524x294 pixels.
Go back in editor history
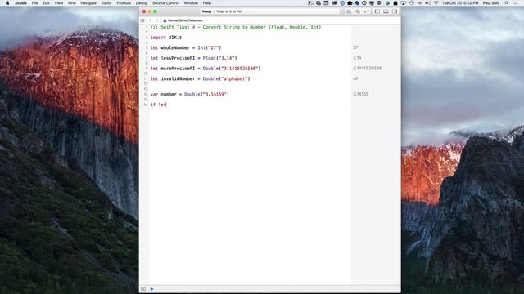pos(150,20)
